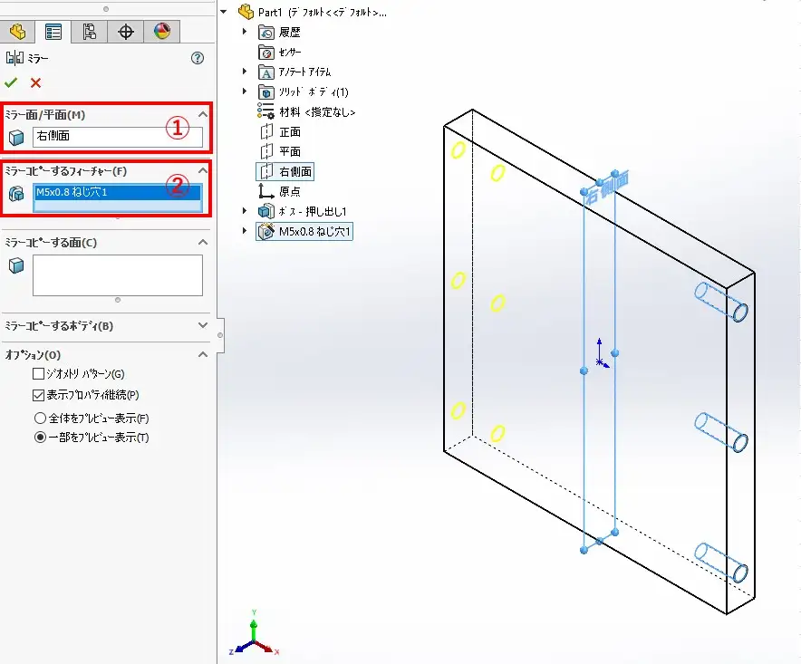
Task: Expand the ミラーコピーするボディ section
Action: (x=202, y=326)
